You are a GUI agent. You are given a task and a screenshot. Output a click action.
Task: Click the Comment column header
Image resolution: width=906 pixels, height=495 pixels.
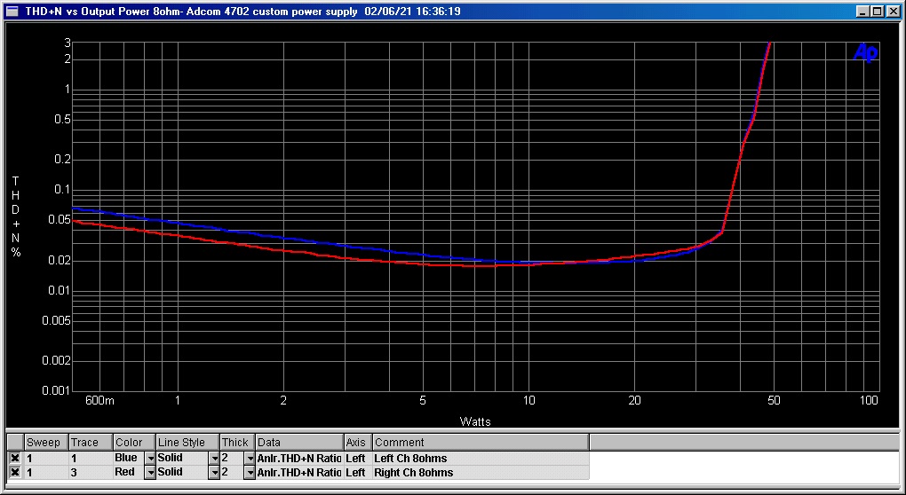point(481,443)
